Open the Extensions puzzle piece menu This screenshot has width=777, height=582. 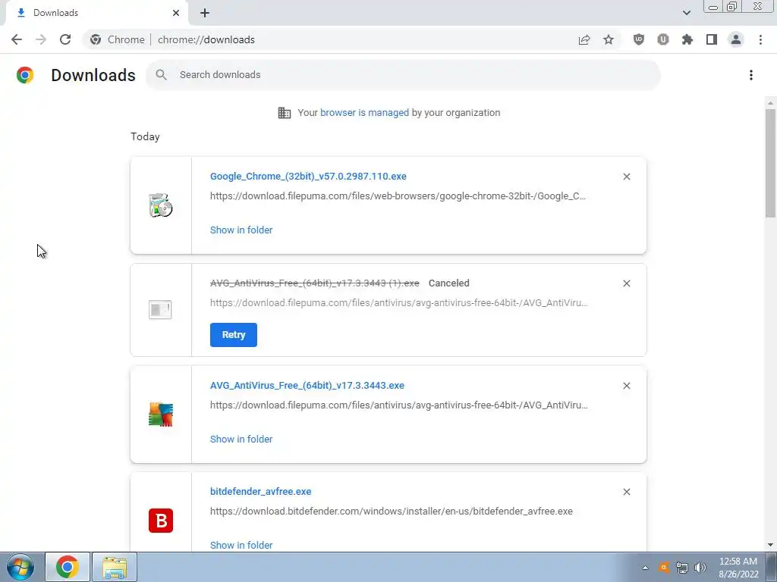pyautogui.click(x=687, y=39)
